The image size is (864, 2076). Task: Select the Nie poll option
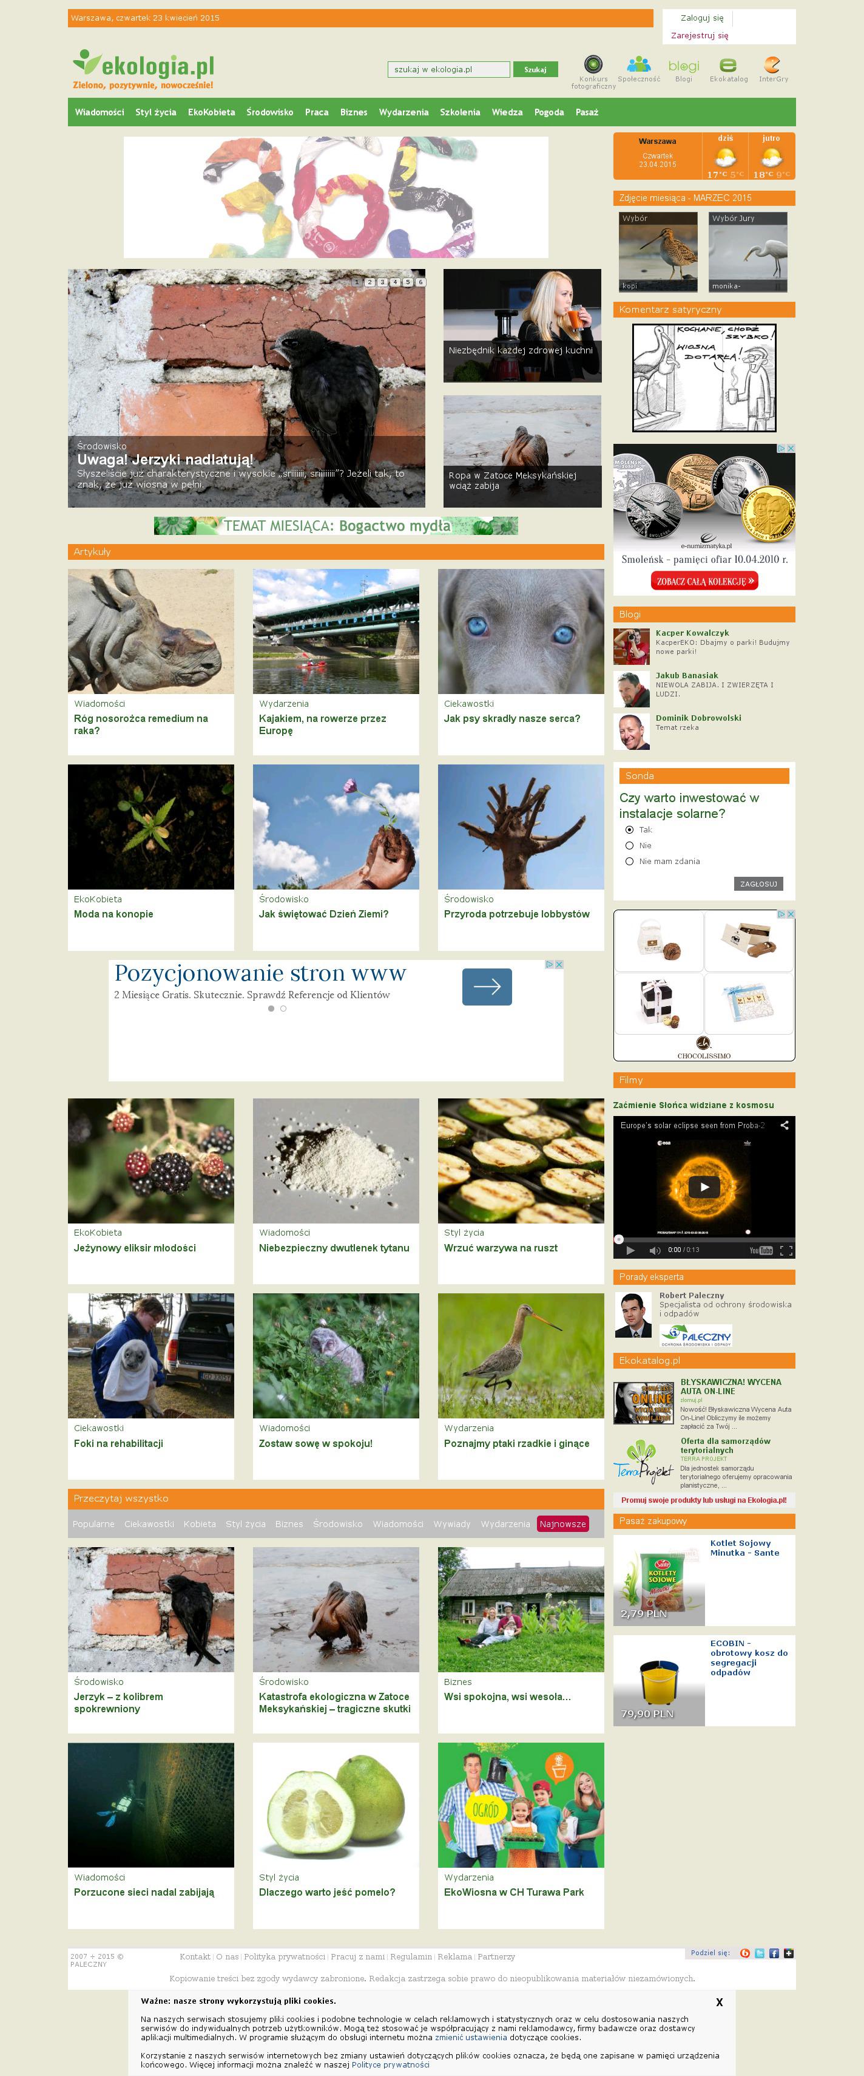pyautogui.click(x=630, y=845)
